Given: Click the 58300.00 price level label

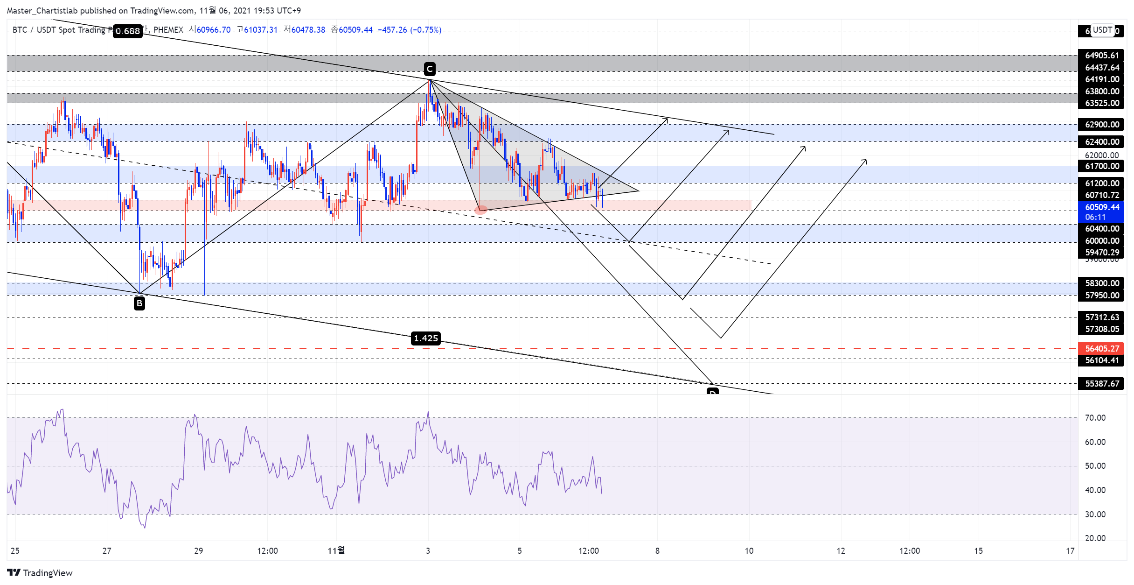Looking at the screenshot, I should [x=1102, y=283].
